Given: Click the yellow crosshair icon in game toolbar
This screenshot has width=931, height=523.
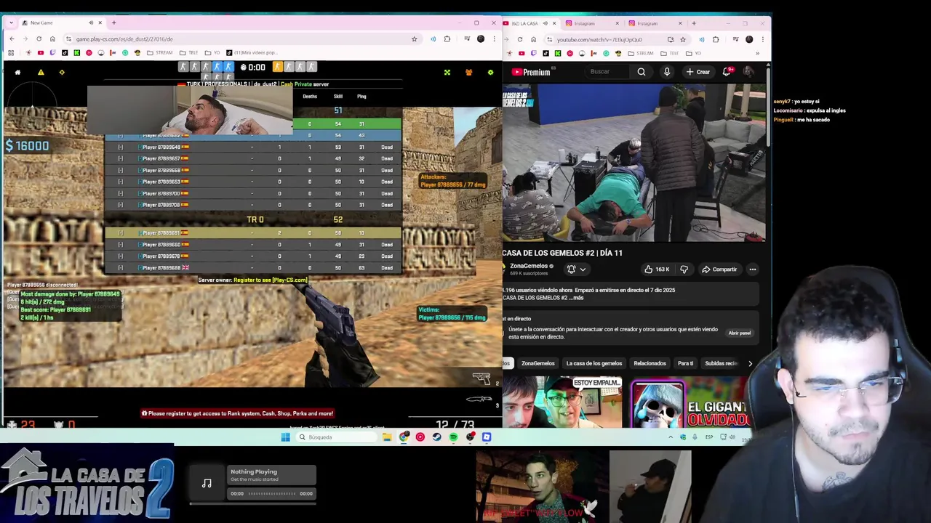Looking at the screenshot, I should click(x=62, y=72).
